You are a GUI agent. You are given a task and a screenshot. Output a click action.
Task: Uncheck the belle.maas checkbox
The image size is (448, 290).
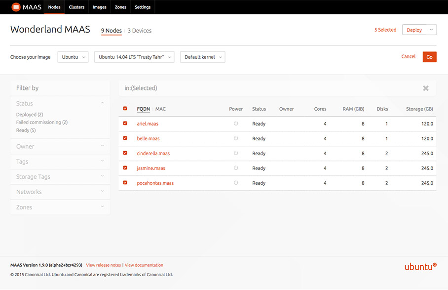click(x=125, y=138)
